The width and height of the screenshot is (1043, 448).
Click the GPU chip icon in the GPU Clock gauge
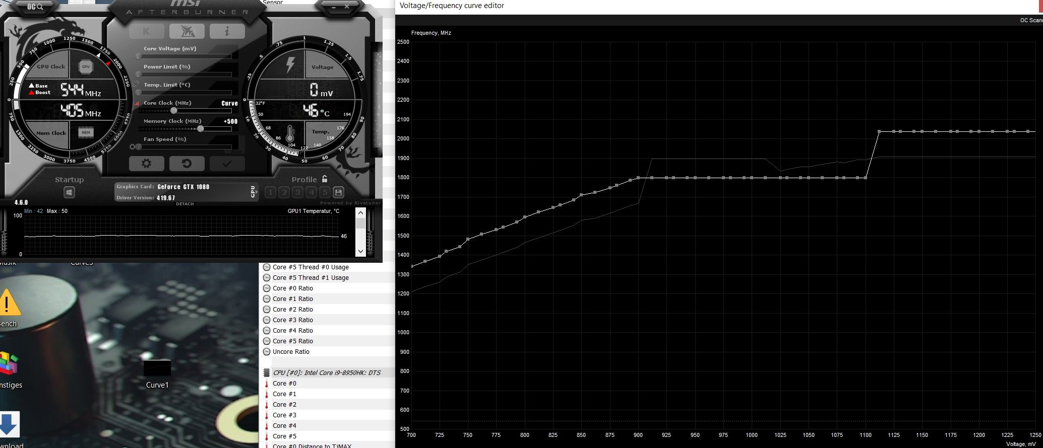(86, 66)
